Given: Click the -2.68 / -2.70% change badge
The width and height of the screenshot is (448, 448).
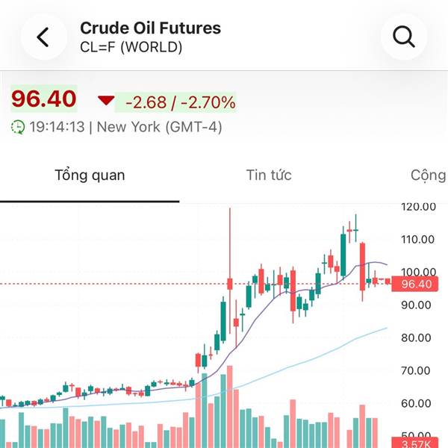Looking at the screenshot, I should click(x=180, y=102).
